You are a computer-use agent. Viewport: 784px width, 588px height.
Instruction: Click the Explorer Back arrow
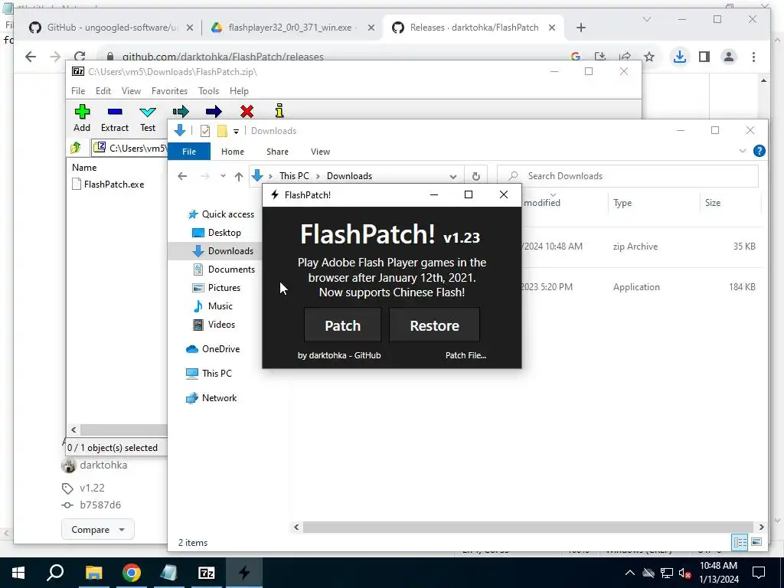click(182, 176)
